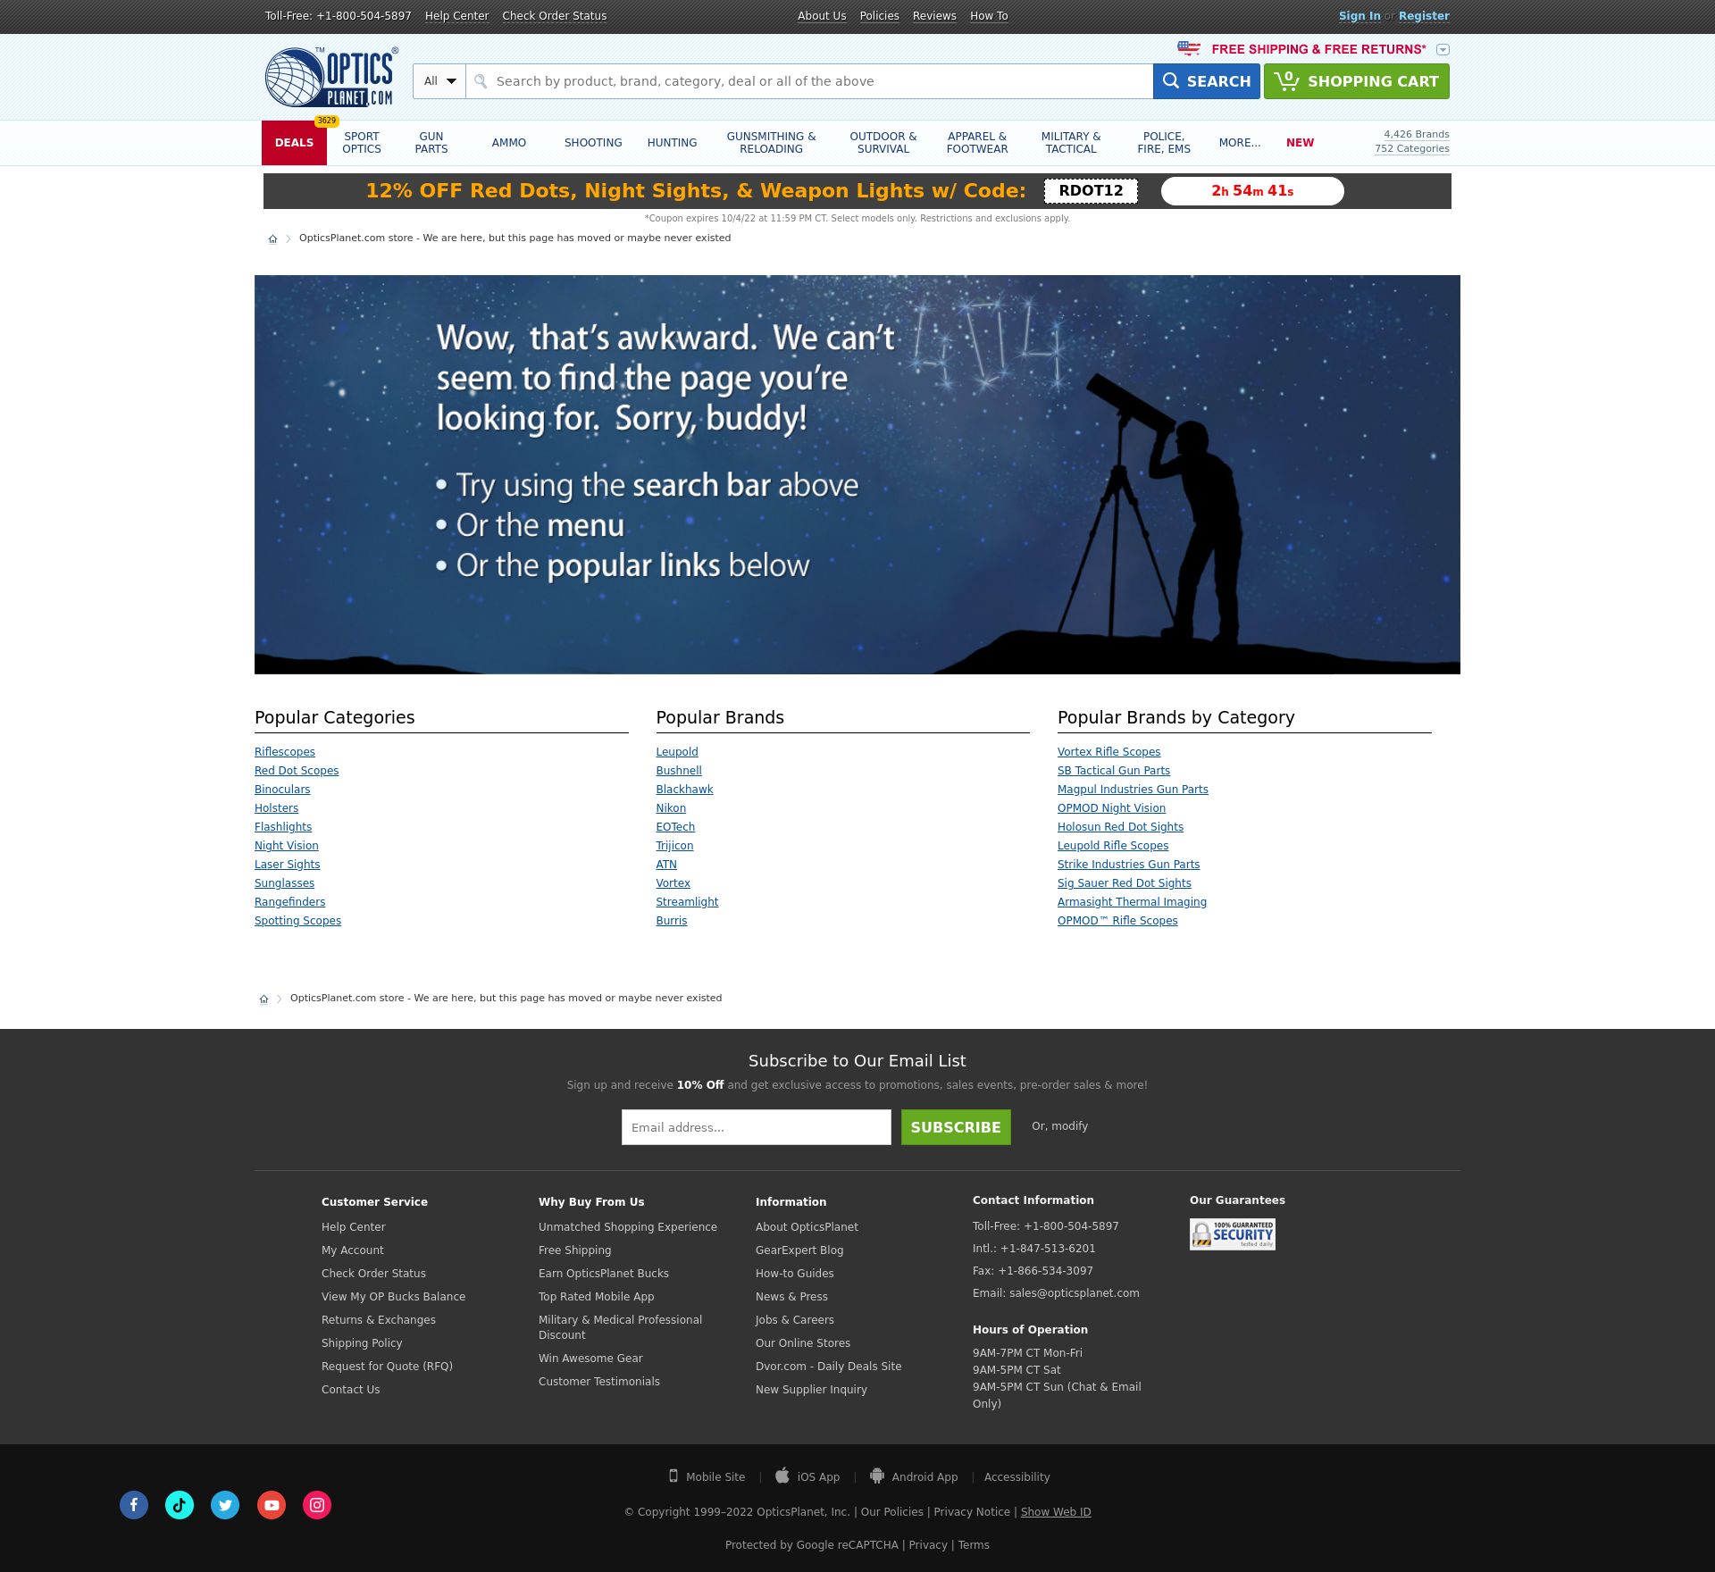The width and height of the screenshot is (1715, 1572).
Task: Click the top breadcrumb home icon
Action: point(272,238)
